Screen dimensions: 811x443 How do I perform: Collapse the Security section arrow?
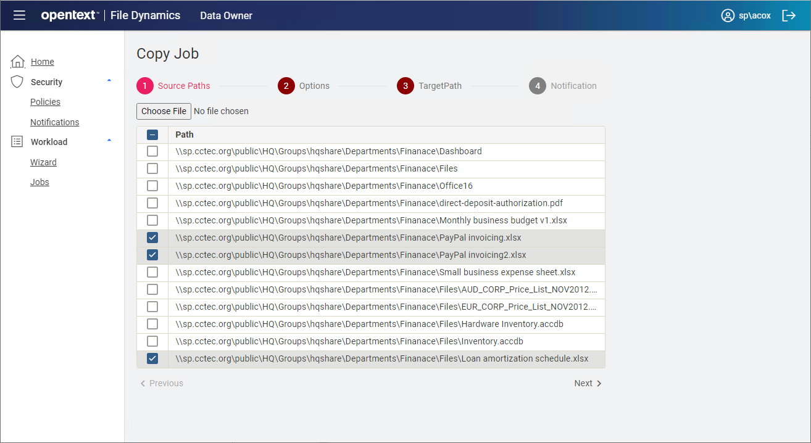pos(109,81)
